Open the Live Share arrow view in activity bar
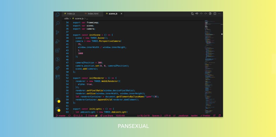276x137 pixels. click(x=57, y=68)
